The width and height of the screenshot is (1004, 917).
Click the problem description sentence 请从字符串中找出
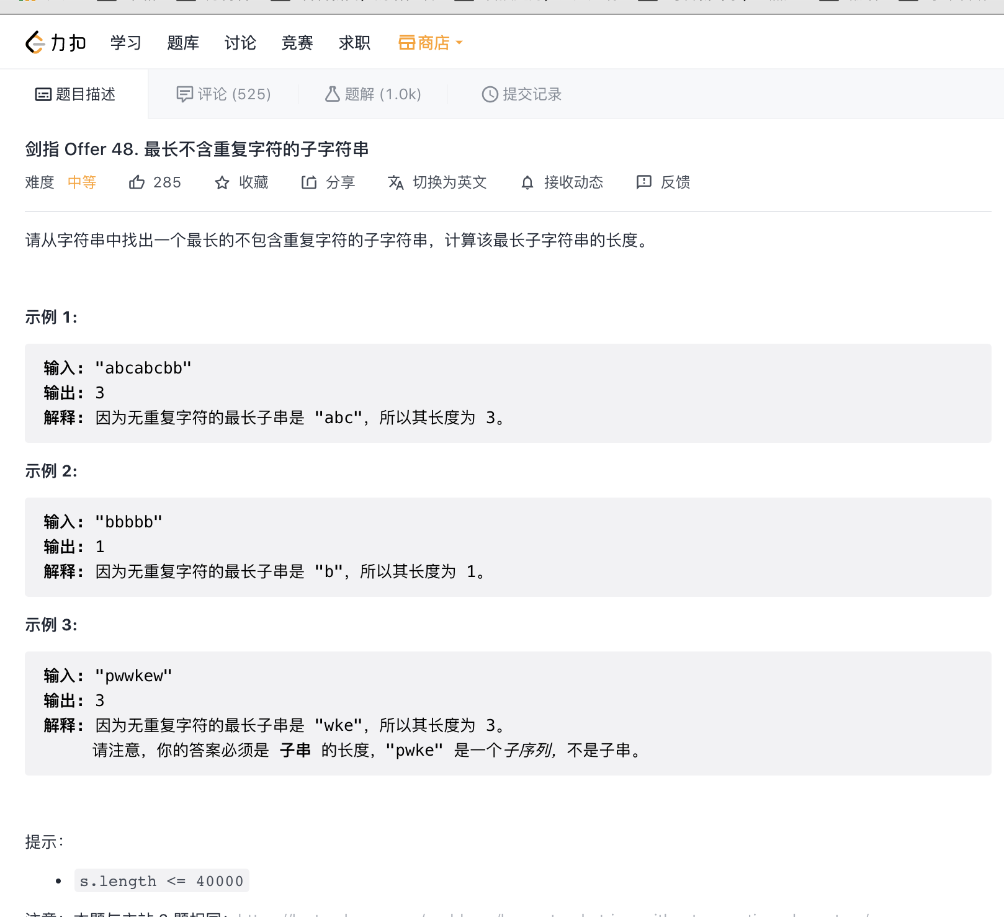[x=338, y=240]
